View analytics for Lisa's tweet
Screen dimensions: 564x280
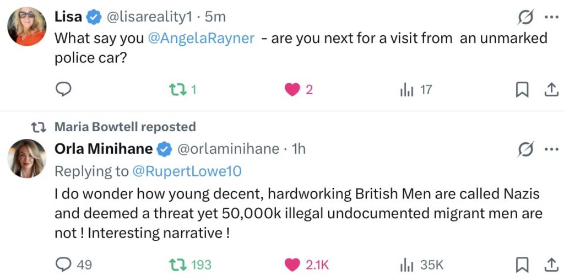click(406, 89)
